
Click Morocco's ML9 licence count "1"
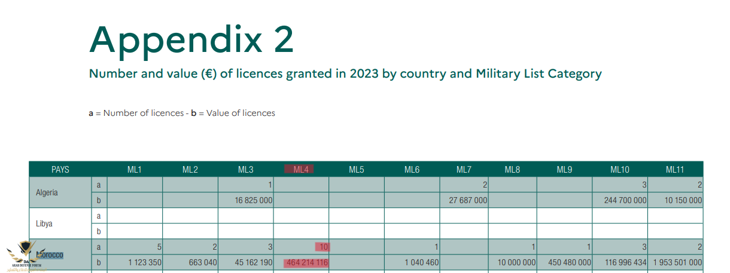coord(589,247)
